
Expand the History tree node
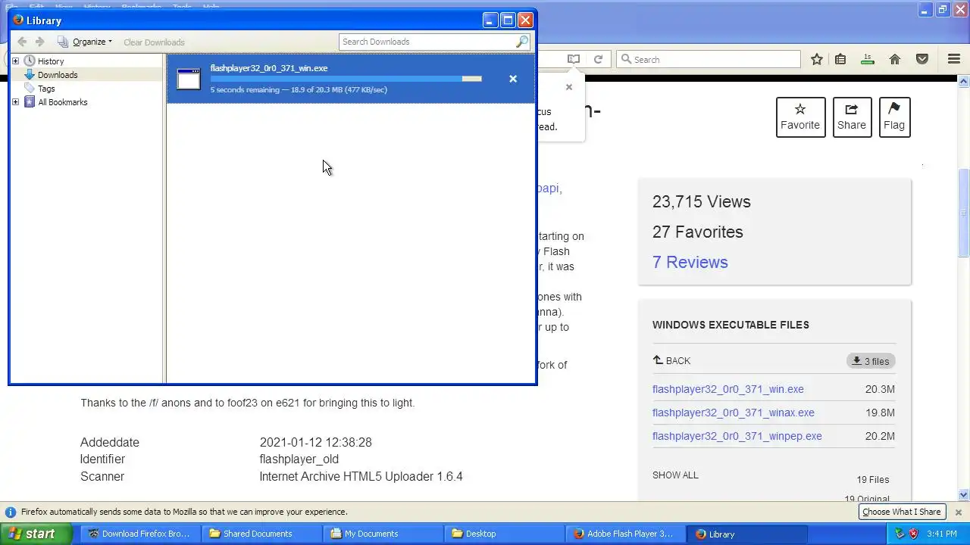click(15, 61)
